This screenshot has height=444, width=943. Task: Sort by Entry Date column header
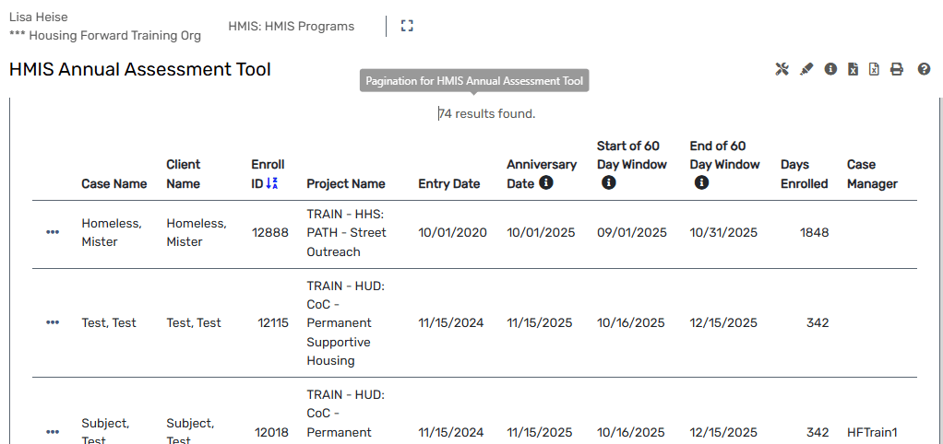[x=448, y=183]
